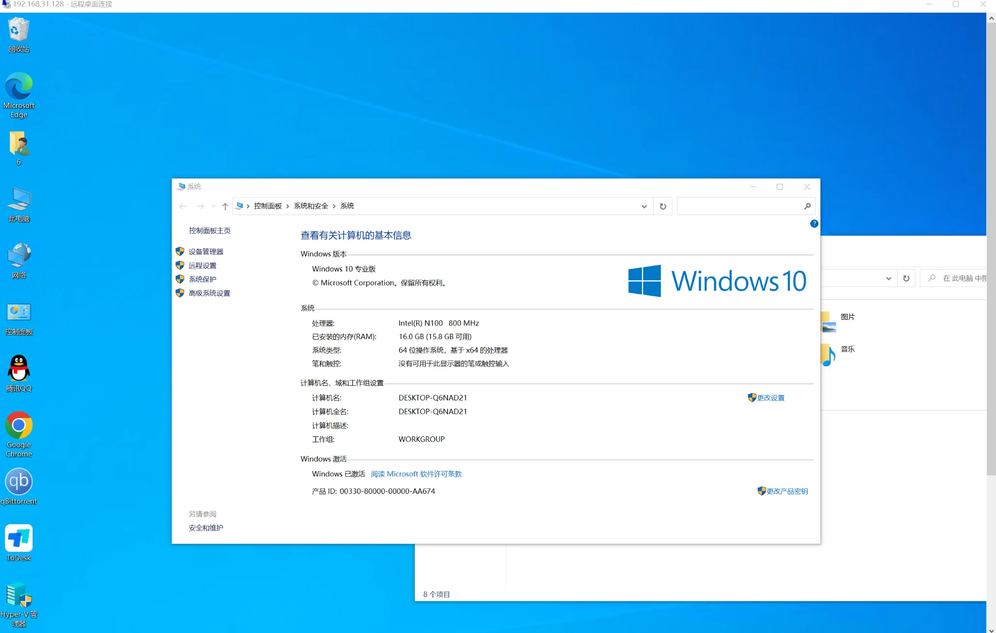996x633 pixels.
Task: Expand the address bar history dropdown in System window
Action: (644, 206)
